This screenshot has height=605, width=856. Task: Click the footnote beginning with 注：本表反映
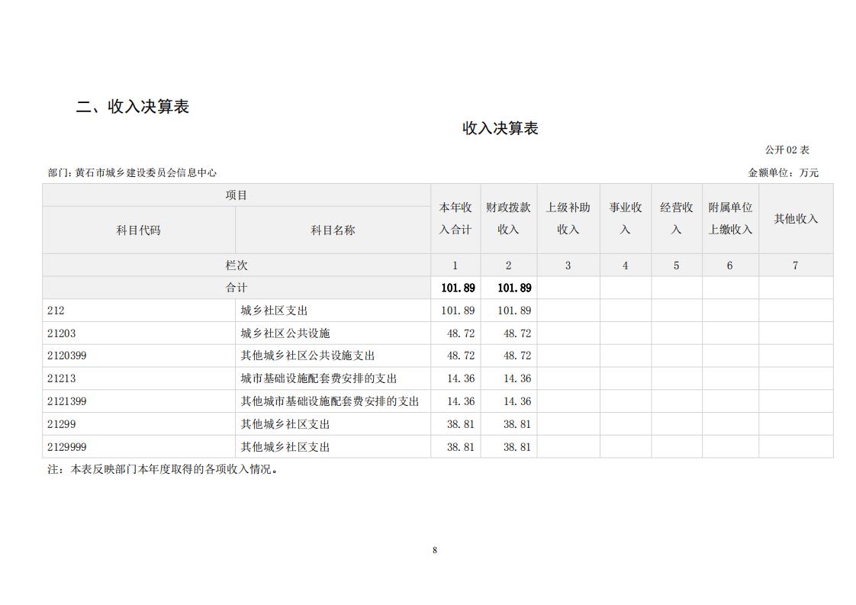164,469
